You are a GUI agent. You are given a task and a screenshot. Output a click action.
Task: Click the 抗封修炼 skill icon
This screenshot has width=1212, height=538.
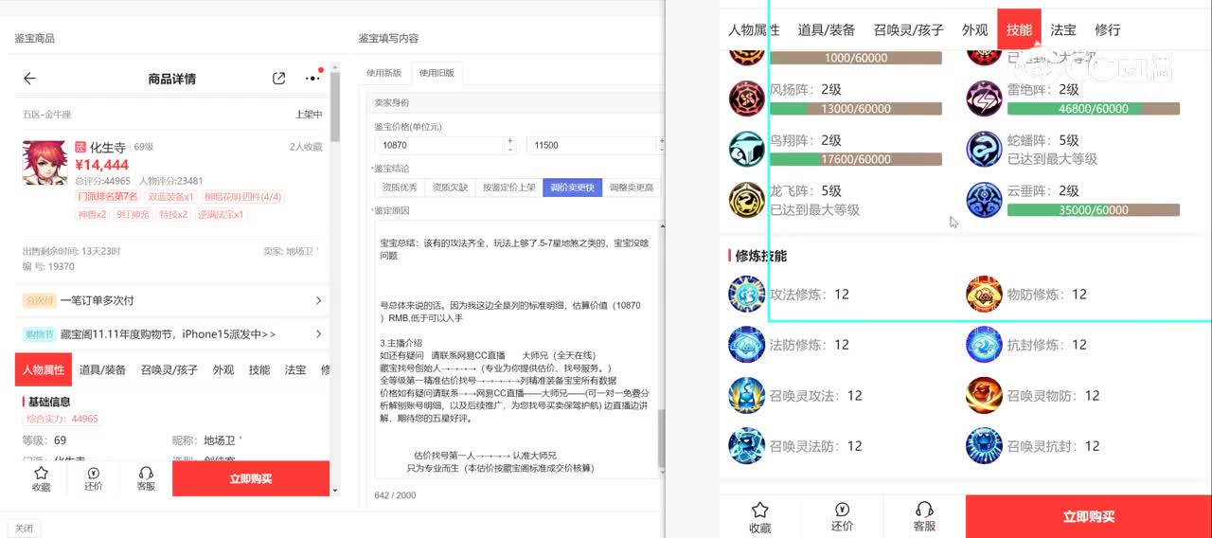[x=984, y=345]
